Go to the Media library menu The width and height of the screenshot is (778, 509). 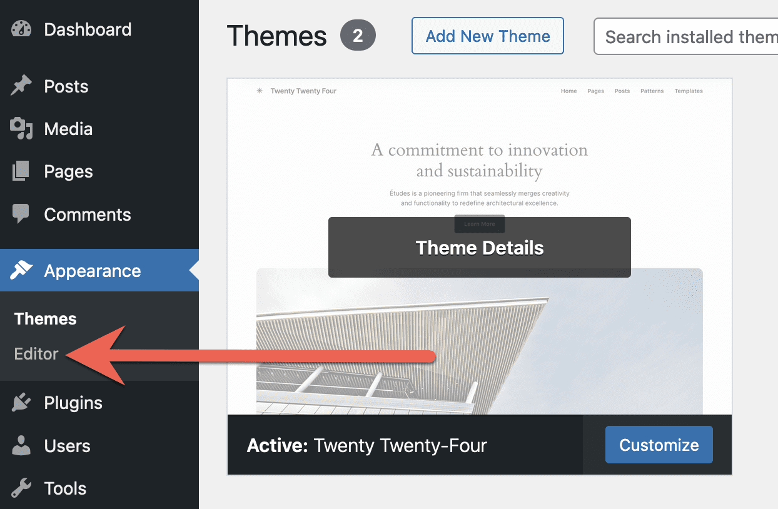pyautogui.click(x=68, y=129)
